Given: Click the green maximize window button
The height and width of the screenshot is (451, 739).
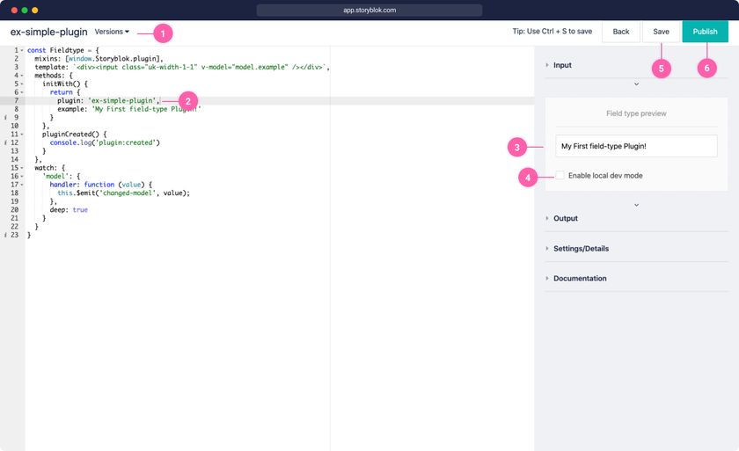Looking at the screenshot, I should coord(25,10).
